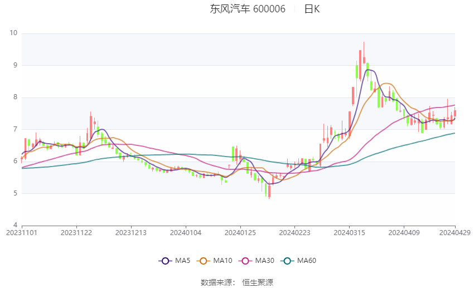
Task: Click the 20240104 x-axis date label
Action: click(x=186, y=233)
